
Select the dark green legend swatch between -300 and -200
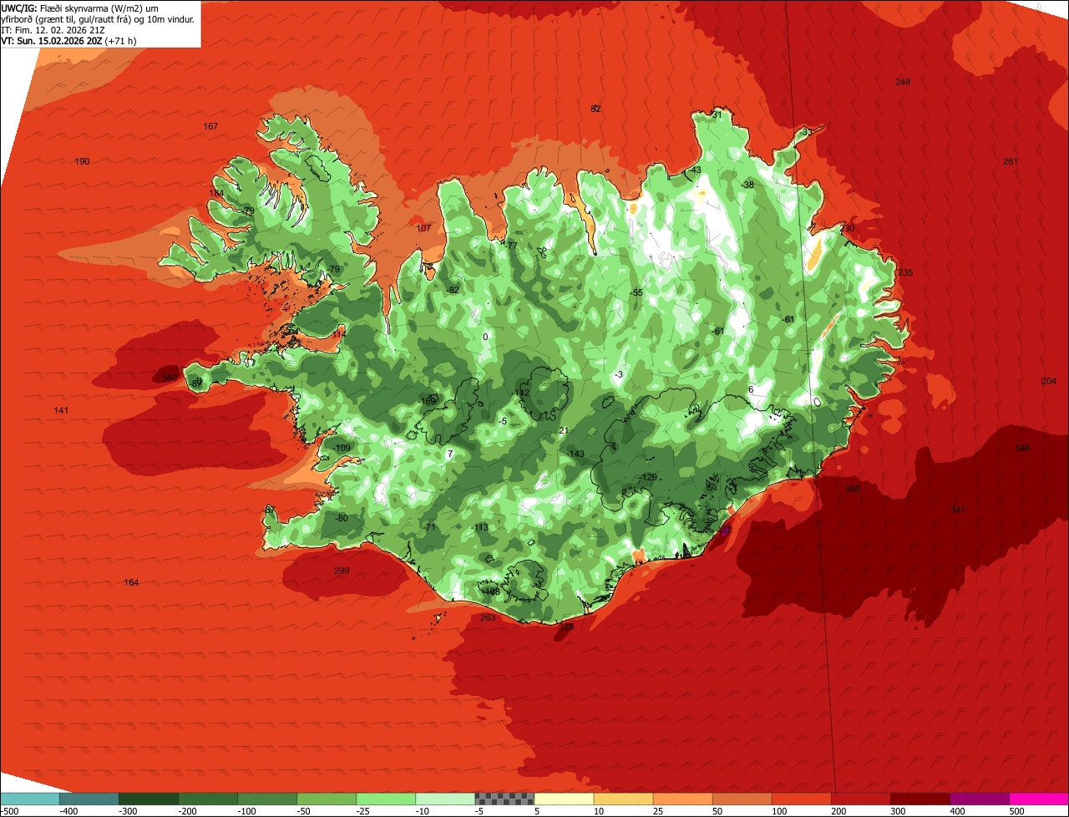click(x=148, y=798)
